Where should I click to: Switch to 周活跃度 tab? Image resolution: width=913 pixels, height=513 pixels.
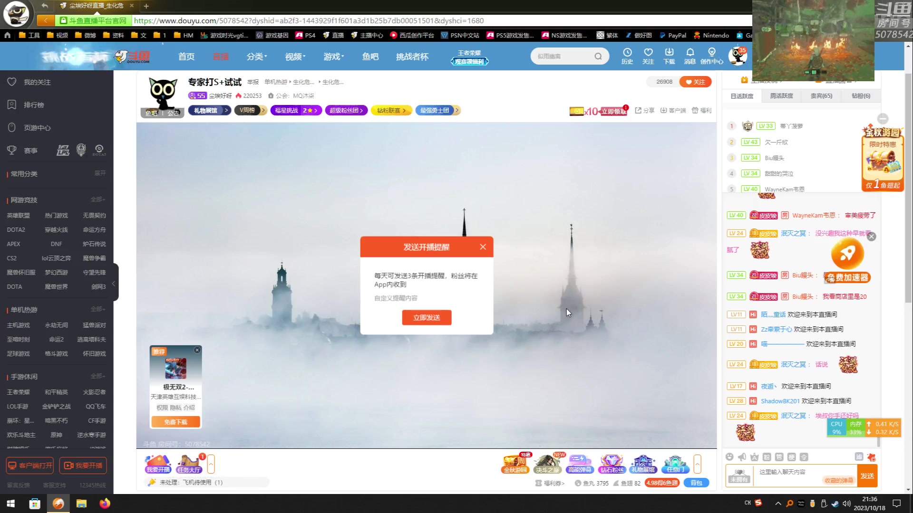tap(782, 95)
